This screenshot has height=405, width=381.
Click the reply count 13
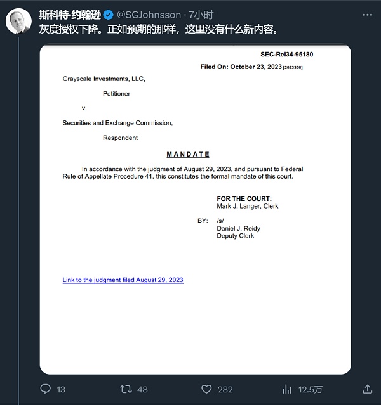tap(61, 390)
